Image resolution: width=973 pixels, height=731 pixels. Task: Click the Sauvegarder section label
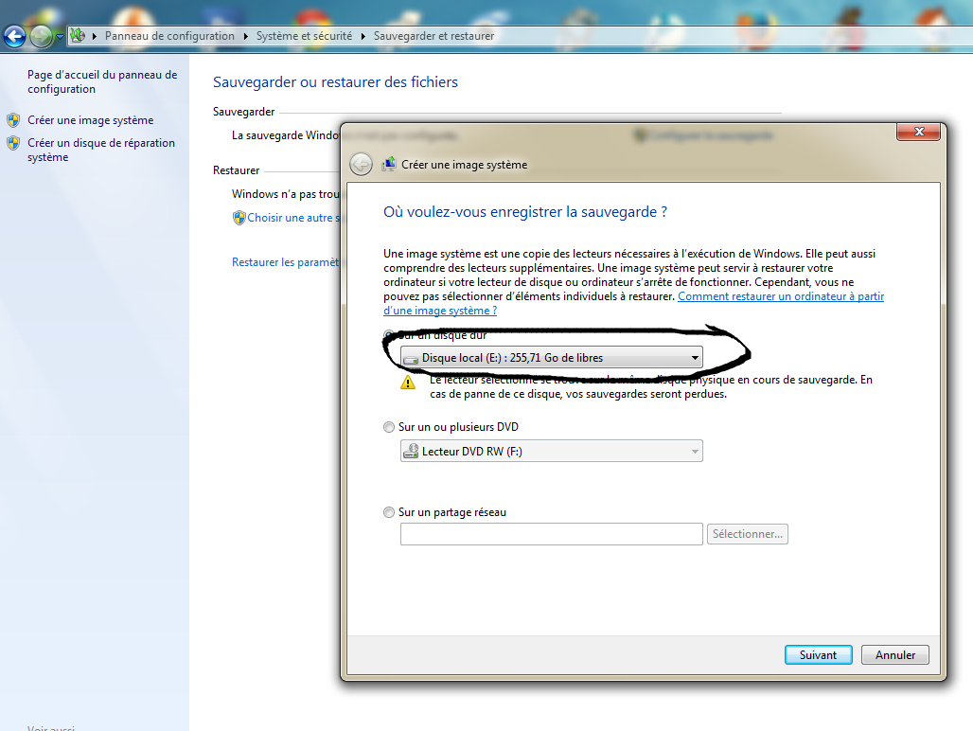click(244, 112)
